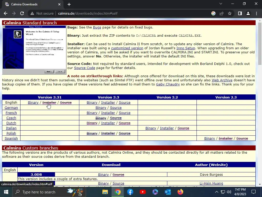Launch Facebook from the taskbar
Viewport: 262px width, 197px height.
coord(130,192)
